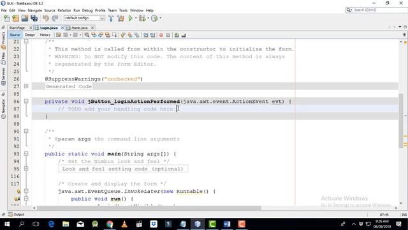Open Profile Project dropdown arrow

click(160, 19)
